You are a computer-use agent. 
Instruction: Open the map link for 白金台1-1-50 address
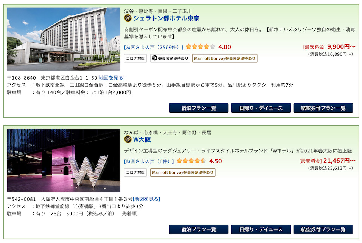(x=111, y=78)
